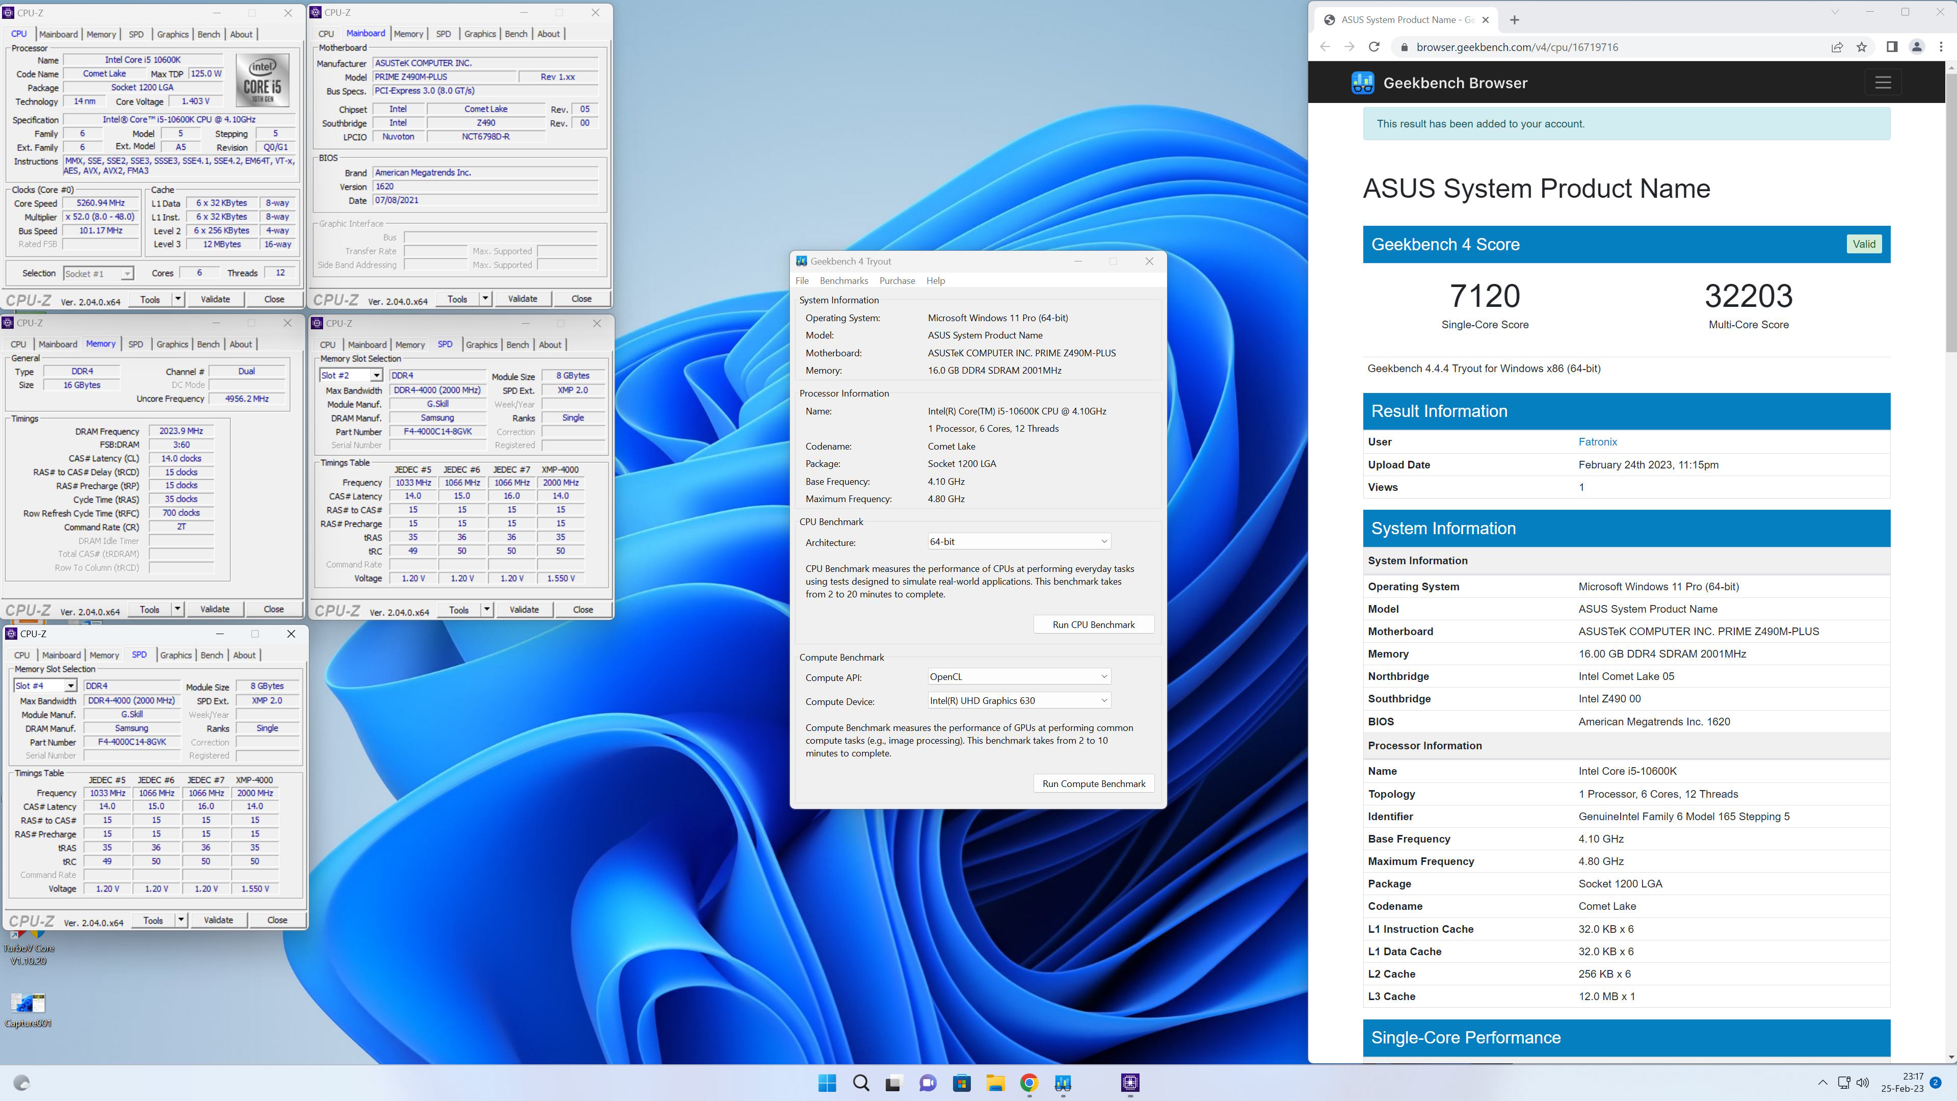This screenshot has height=1101, width=1957.
Task: Switch to Geekbench in the taskbar
Action: [1063, 1083]
